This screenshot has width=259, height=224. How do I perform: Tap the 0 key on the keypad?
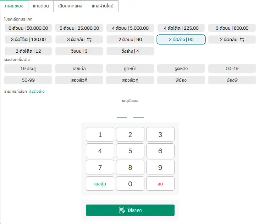pyautogui.click(x=130, y=184)
